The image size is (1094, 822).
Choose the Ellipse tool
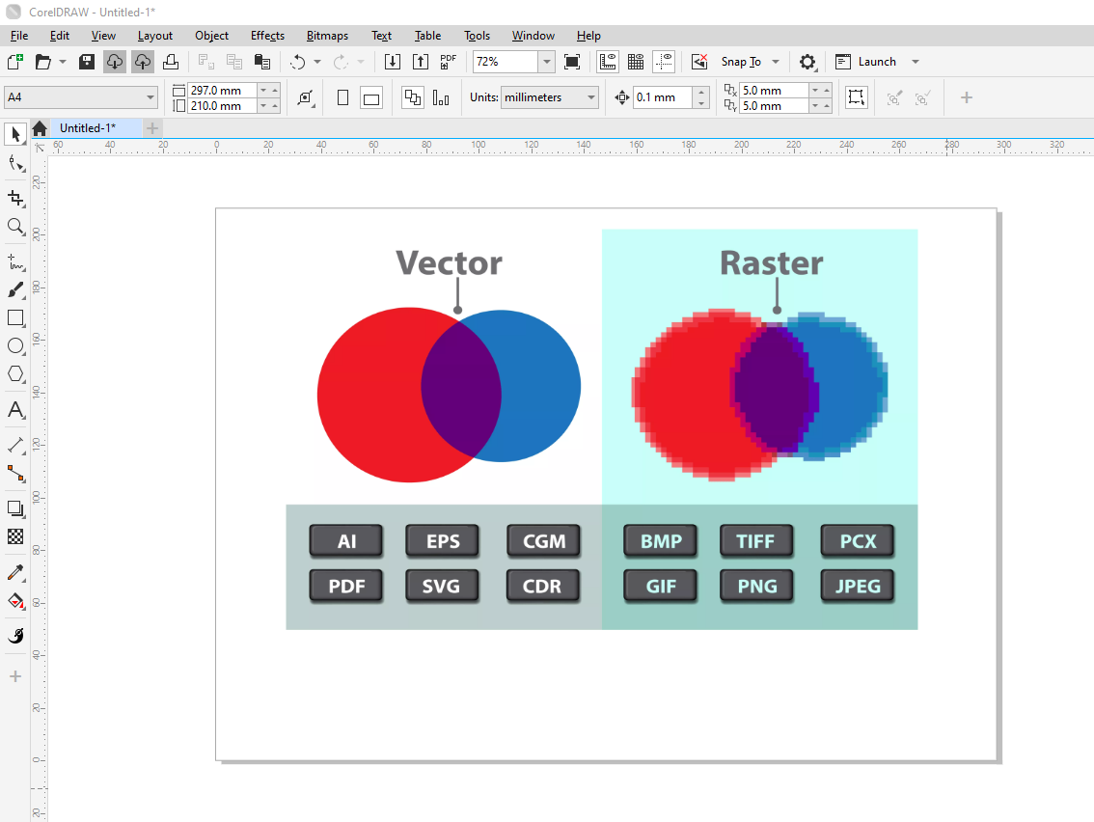(x=15, y=346)
